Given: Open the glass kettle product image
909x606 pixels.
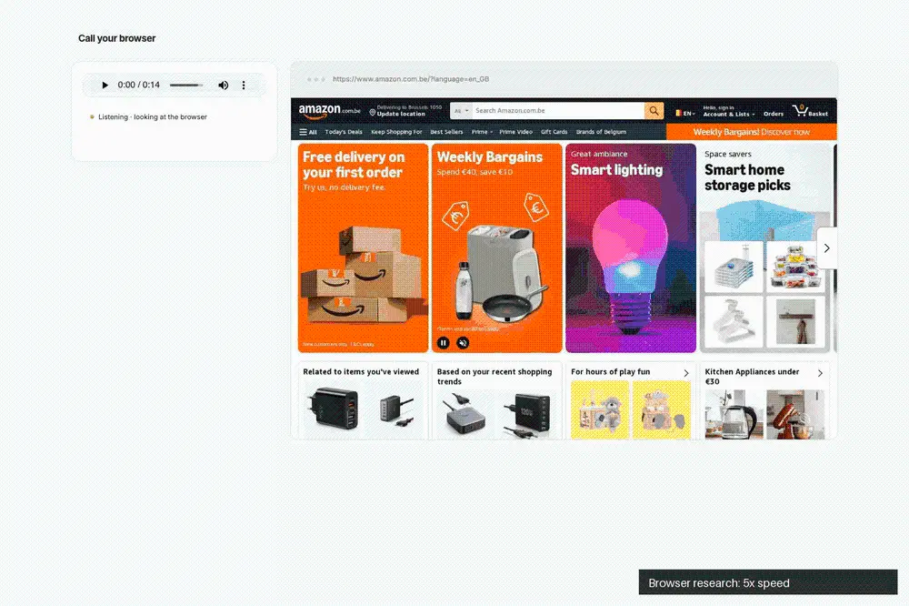Looking at the screenshot, I should [x=732, y=414].
